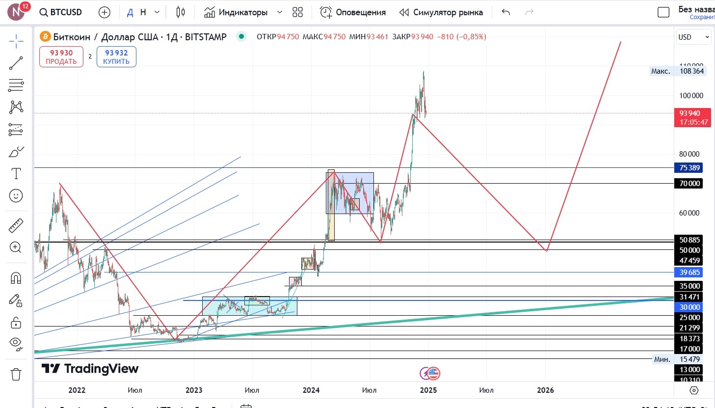Select the daily (Д) timeframe
Viewport: 715px width, 408px height.
point(130,12)
